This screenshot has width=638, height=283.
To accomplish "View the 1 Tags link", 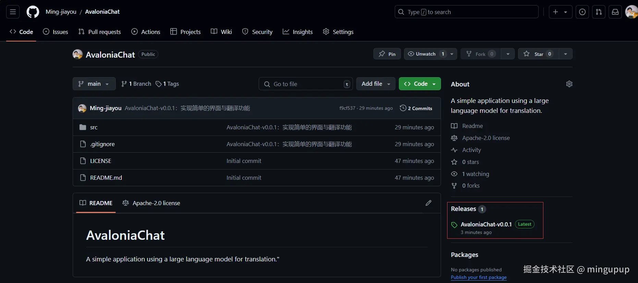I will (167, 84).
